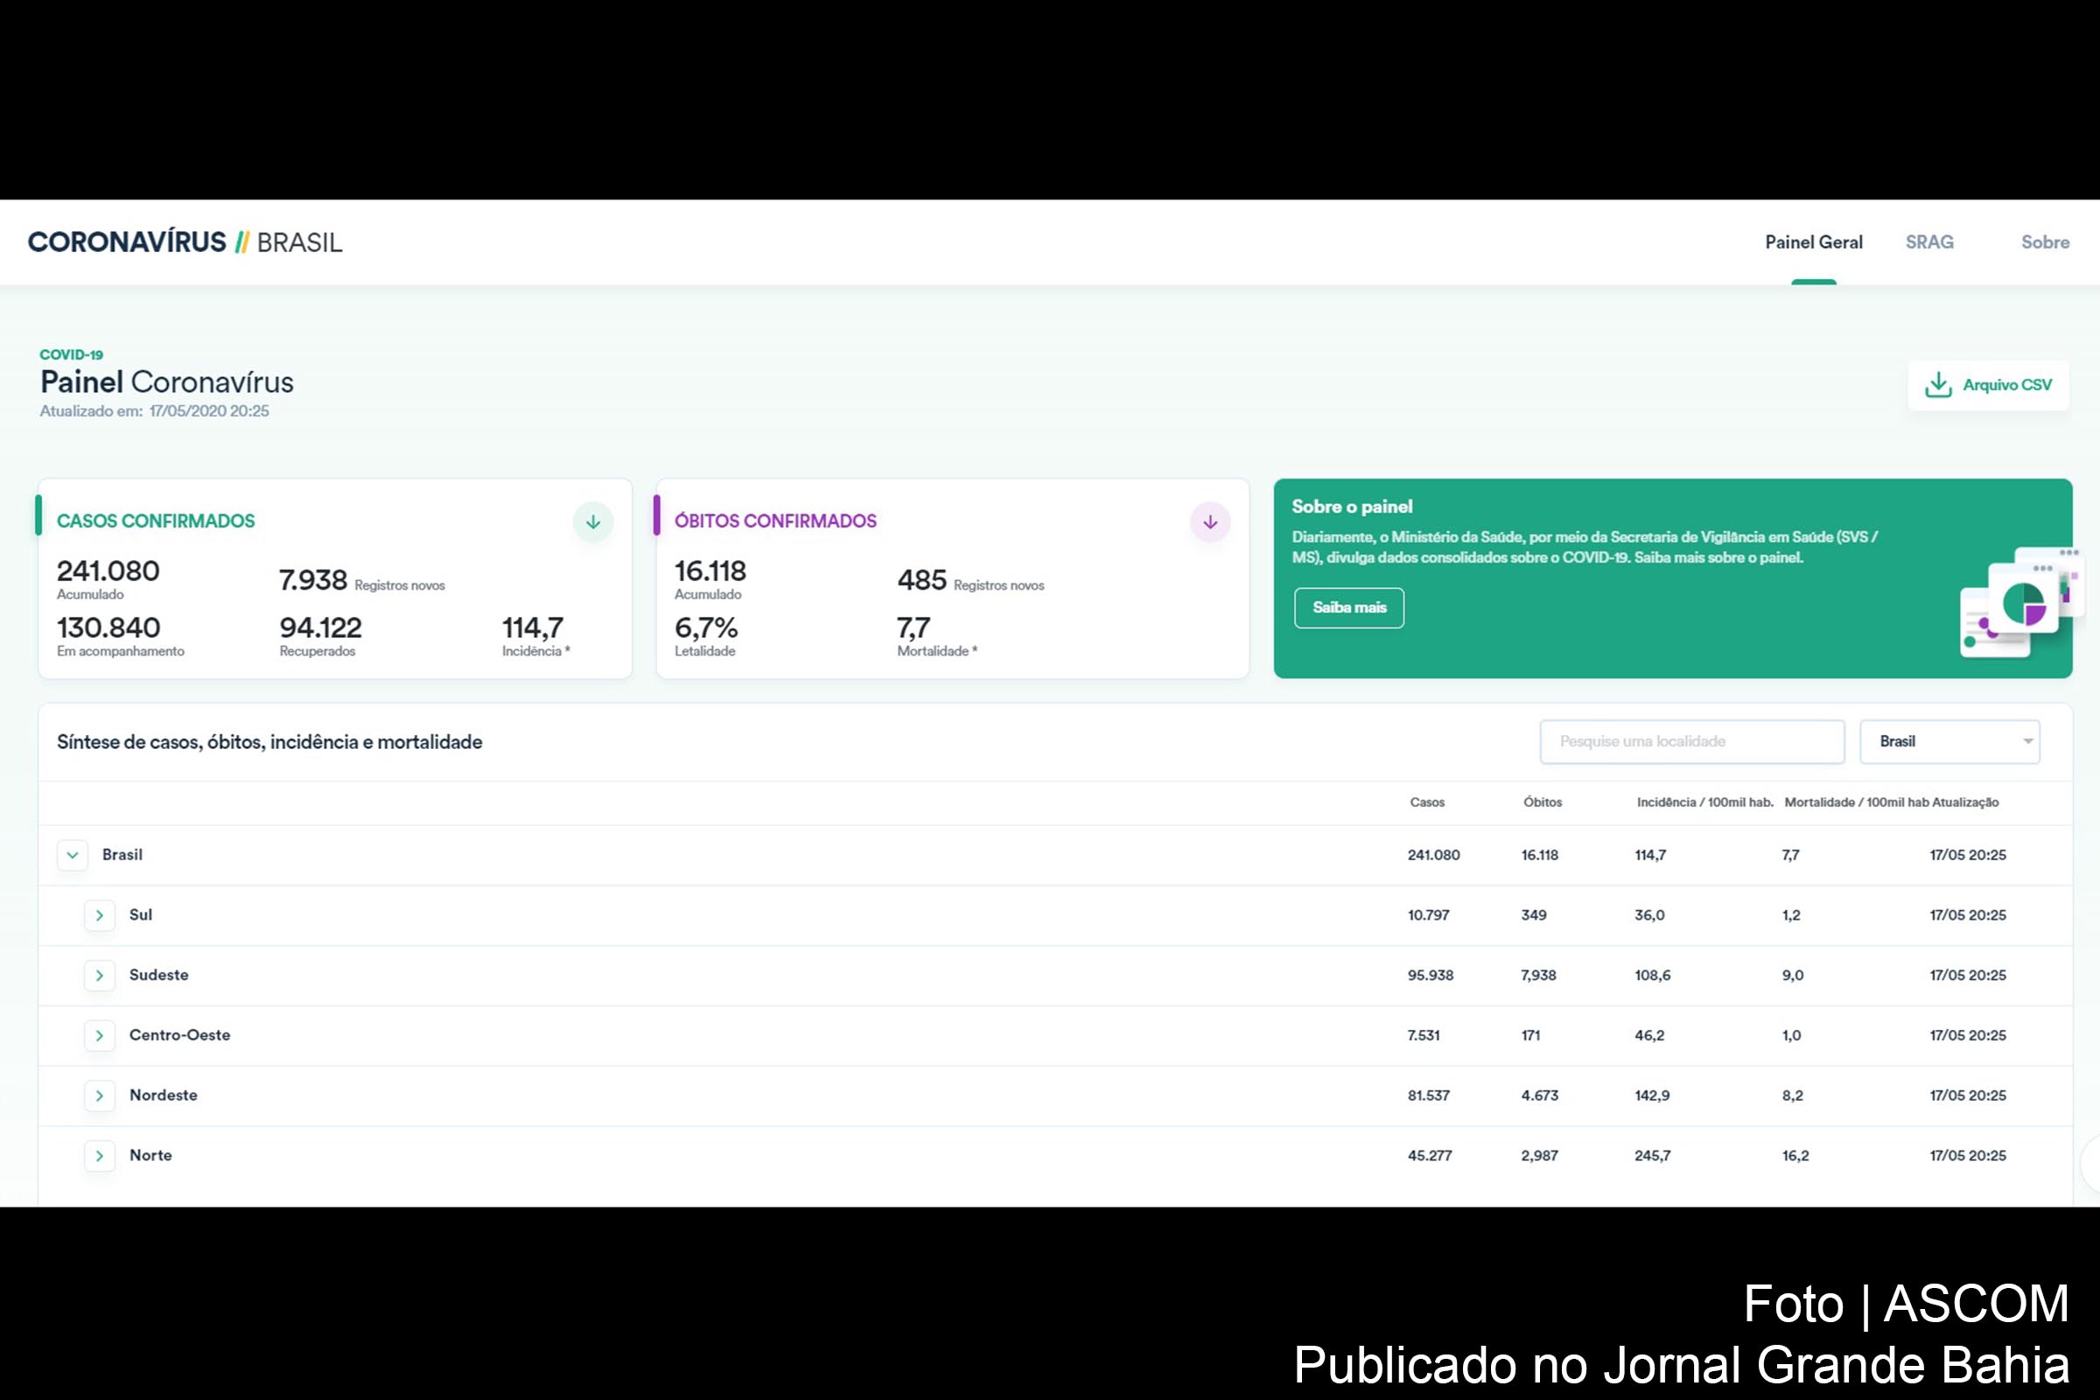Click the Norte cases value 45.277

[1430, 1155]
